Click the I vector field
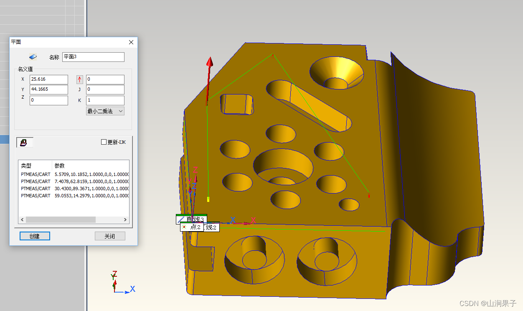523x311 pixels. [105, 79]
